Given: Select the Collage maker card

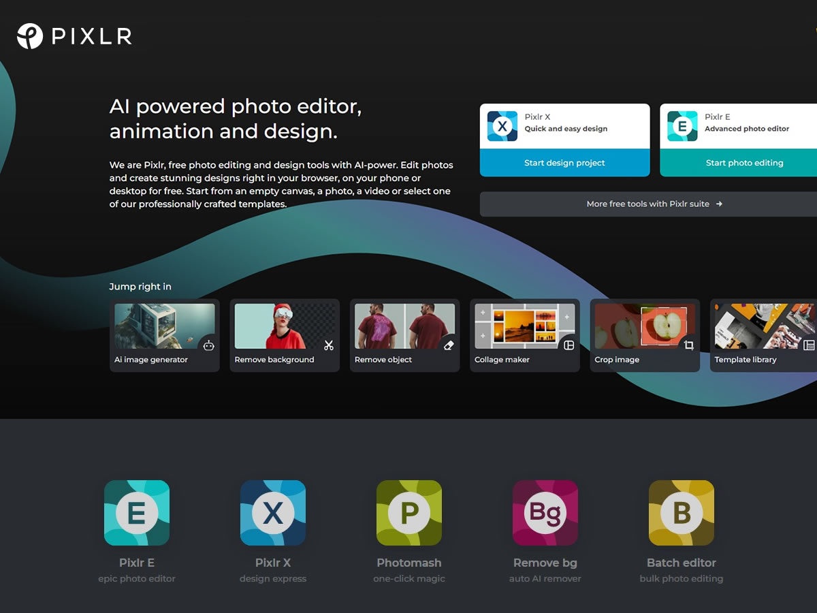Looking at the screenshot, I should (x=525, y=335).
